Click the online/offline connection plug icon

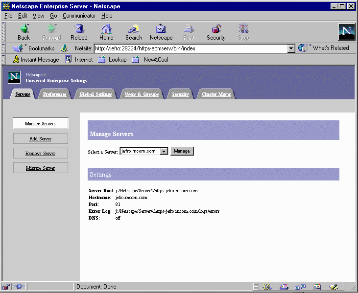coord(19,286)
